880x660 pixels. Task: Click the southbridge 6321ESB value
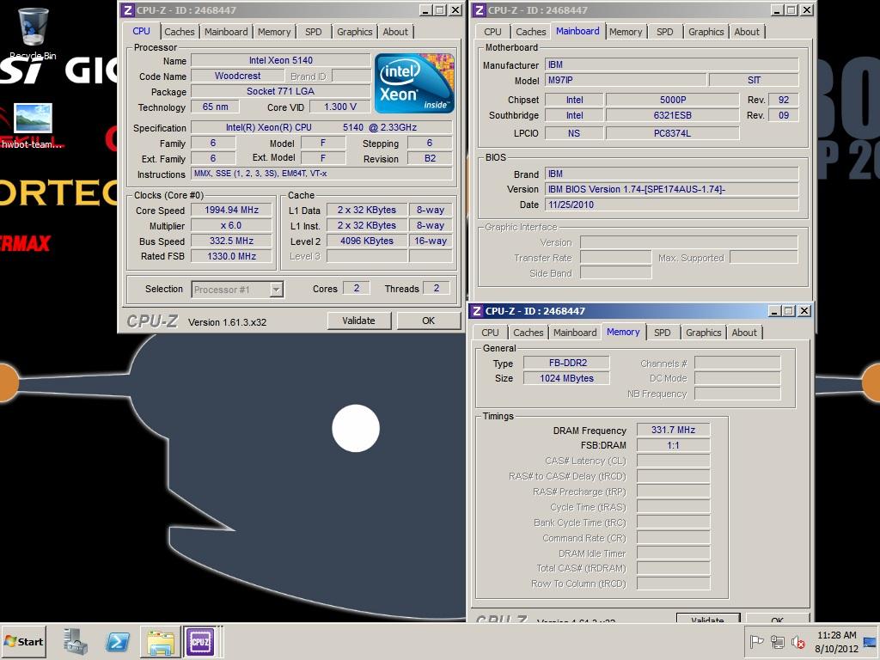672,115
